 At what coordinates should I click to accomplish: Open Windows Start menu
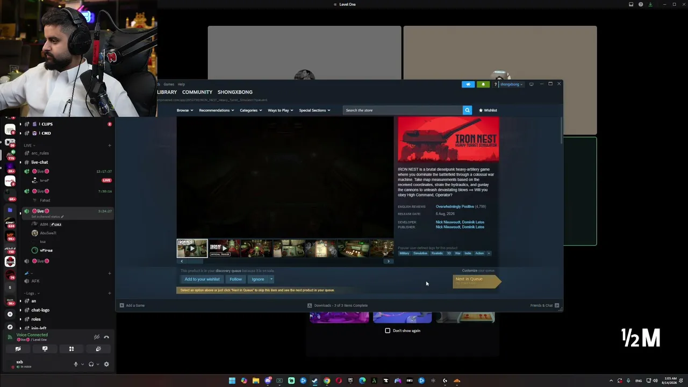pos(232,381)
